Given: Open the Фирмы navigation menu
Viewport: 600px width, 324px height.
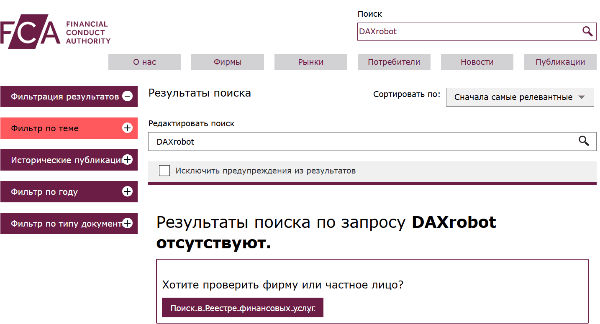Looking at the screenshot, I should 227,62.
